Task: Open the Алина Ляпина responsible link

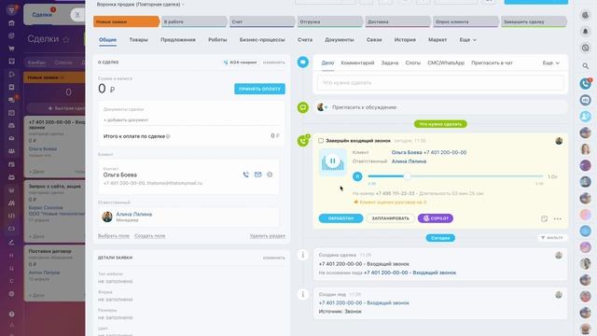Action: 134,214
